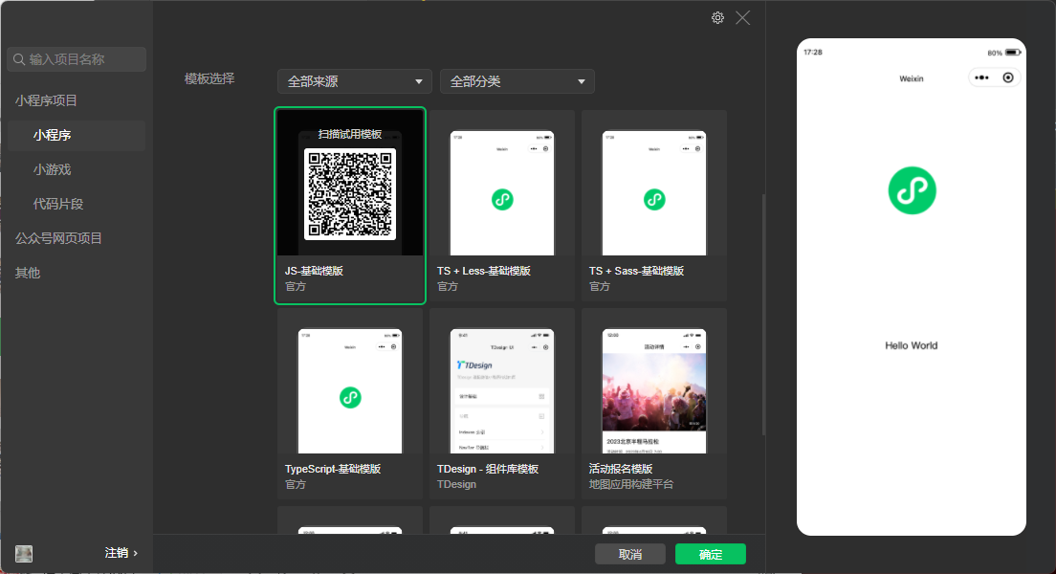Open 公众号网页项目 section

58,238
